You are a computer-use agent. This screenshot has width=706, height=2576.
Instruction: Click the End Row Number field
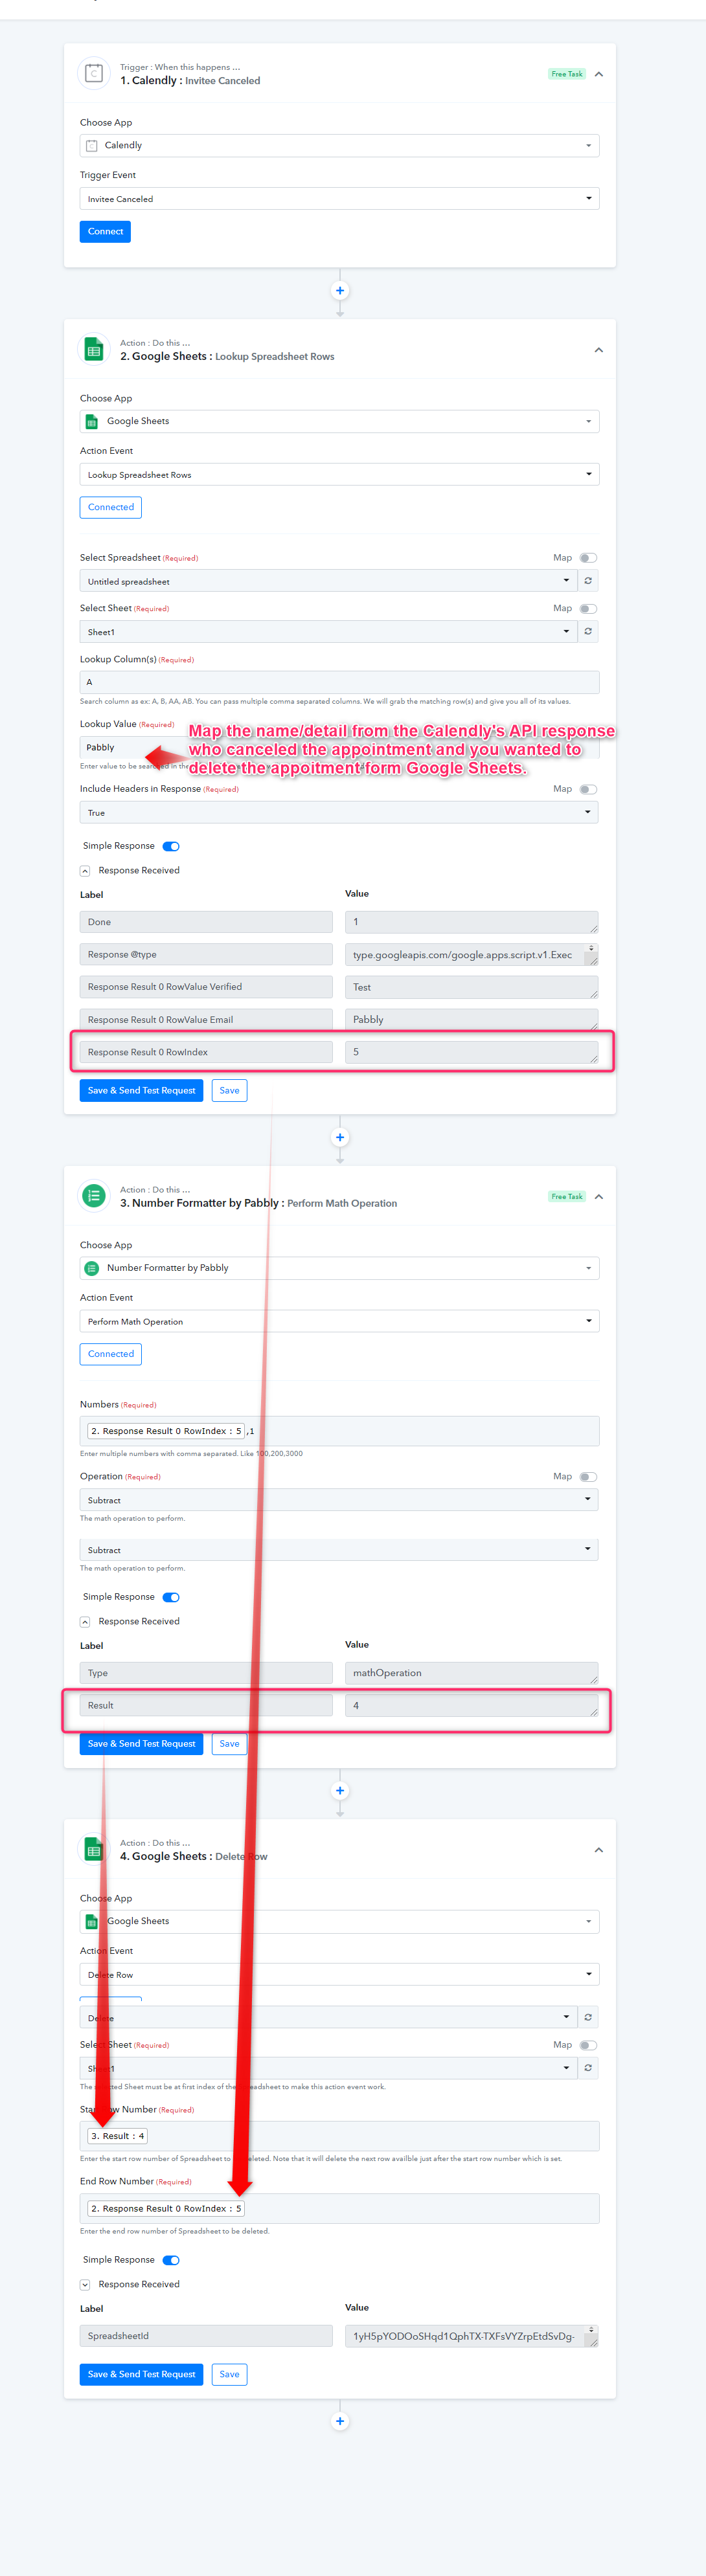pos(340,2208)
